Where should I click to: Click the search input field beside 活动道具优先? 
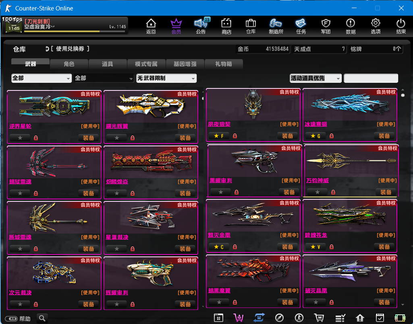point(371,78)
